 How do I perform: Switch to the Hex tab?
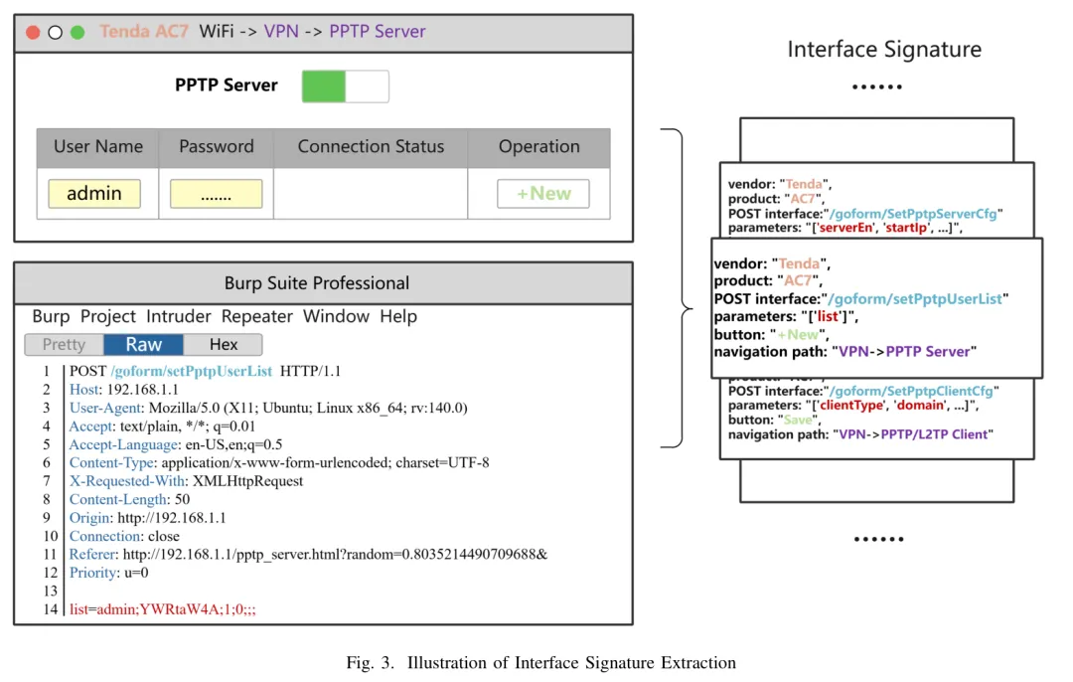coord(224,344)
